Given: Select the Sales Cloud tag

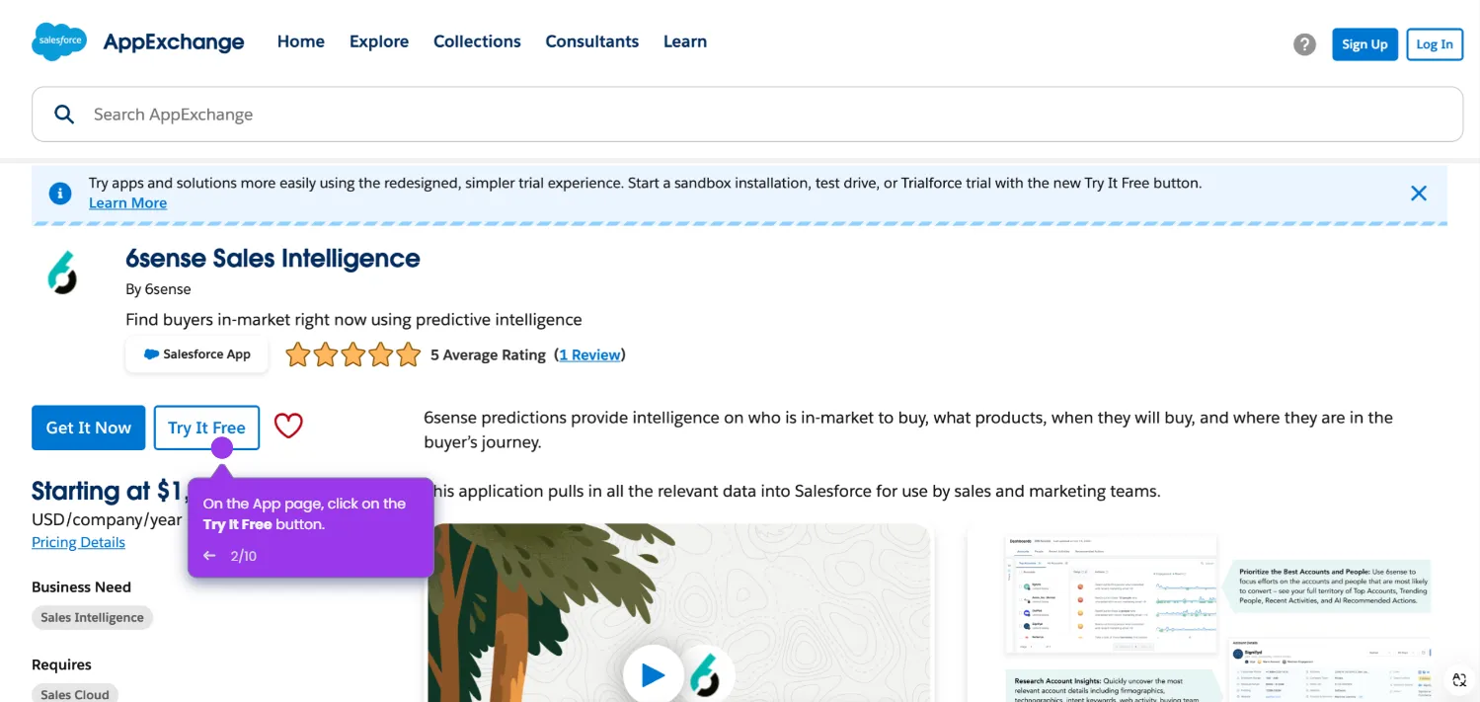Looking at the screenshot, I should click(75, 693).
